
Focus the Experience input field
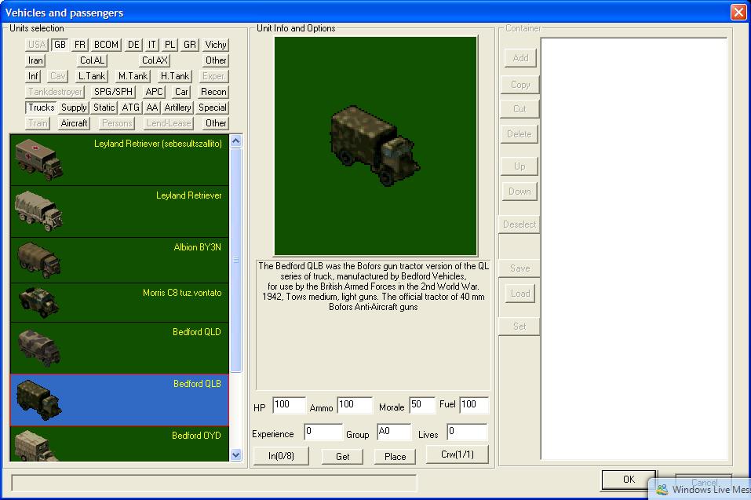coord(323,432)
